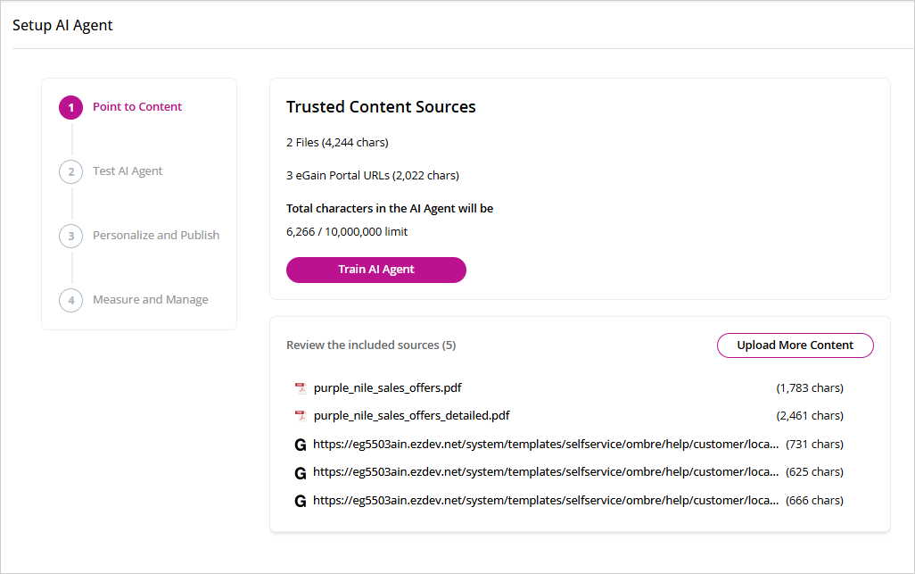Open the eGain portal URL with 731 chars
This screenshot has width=915, height=574.
pyautogui.click(x=546, y=445)
